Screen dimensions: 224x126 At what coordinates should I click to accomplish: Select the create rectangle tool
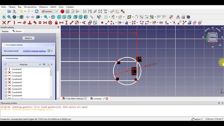tap(147, 22)
